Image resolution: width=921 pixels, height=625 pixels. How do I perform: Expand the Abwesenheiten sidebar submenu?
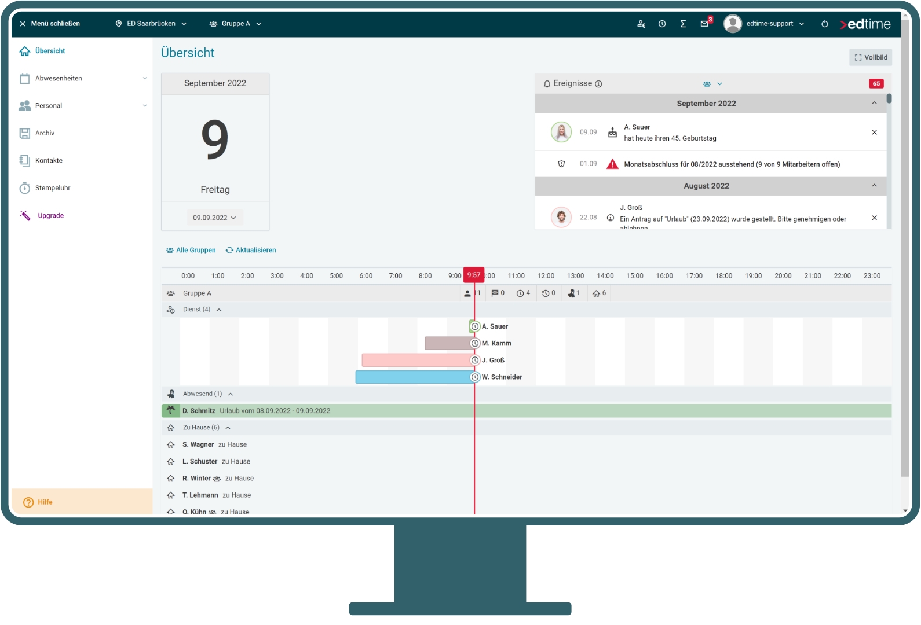145,79
